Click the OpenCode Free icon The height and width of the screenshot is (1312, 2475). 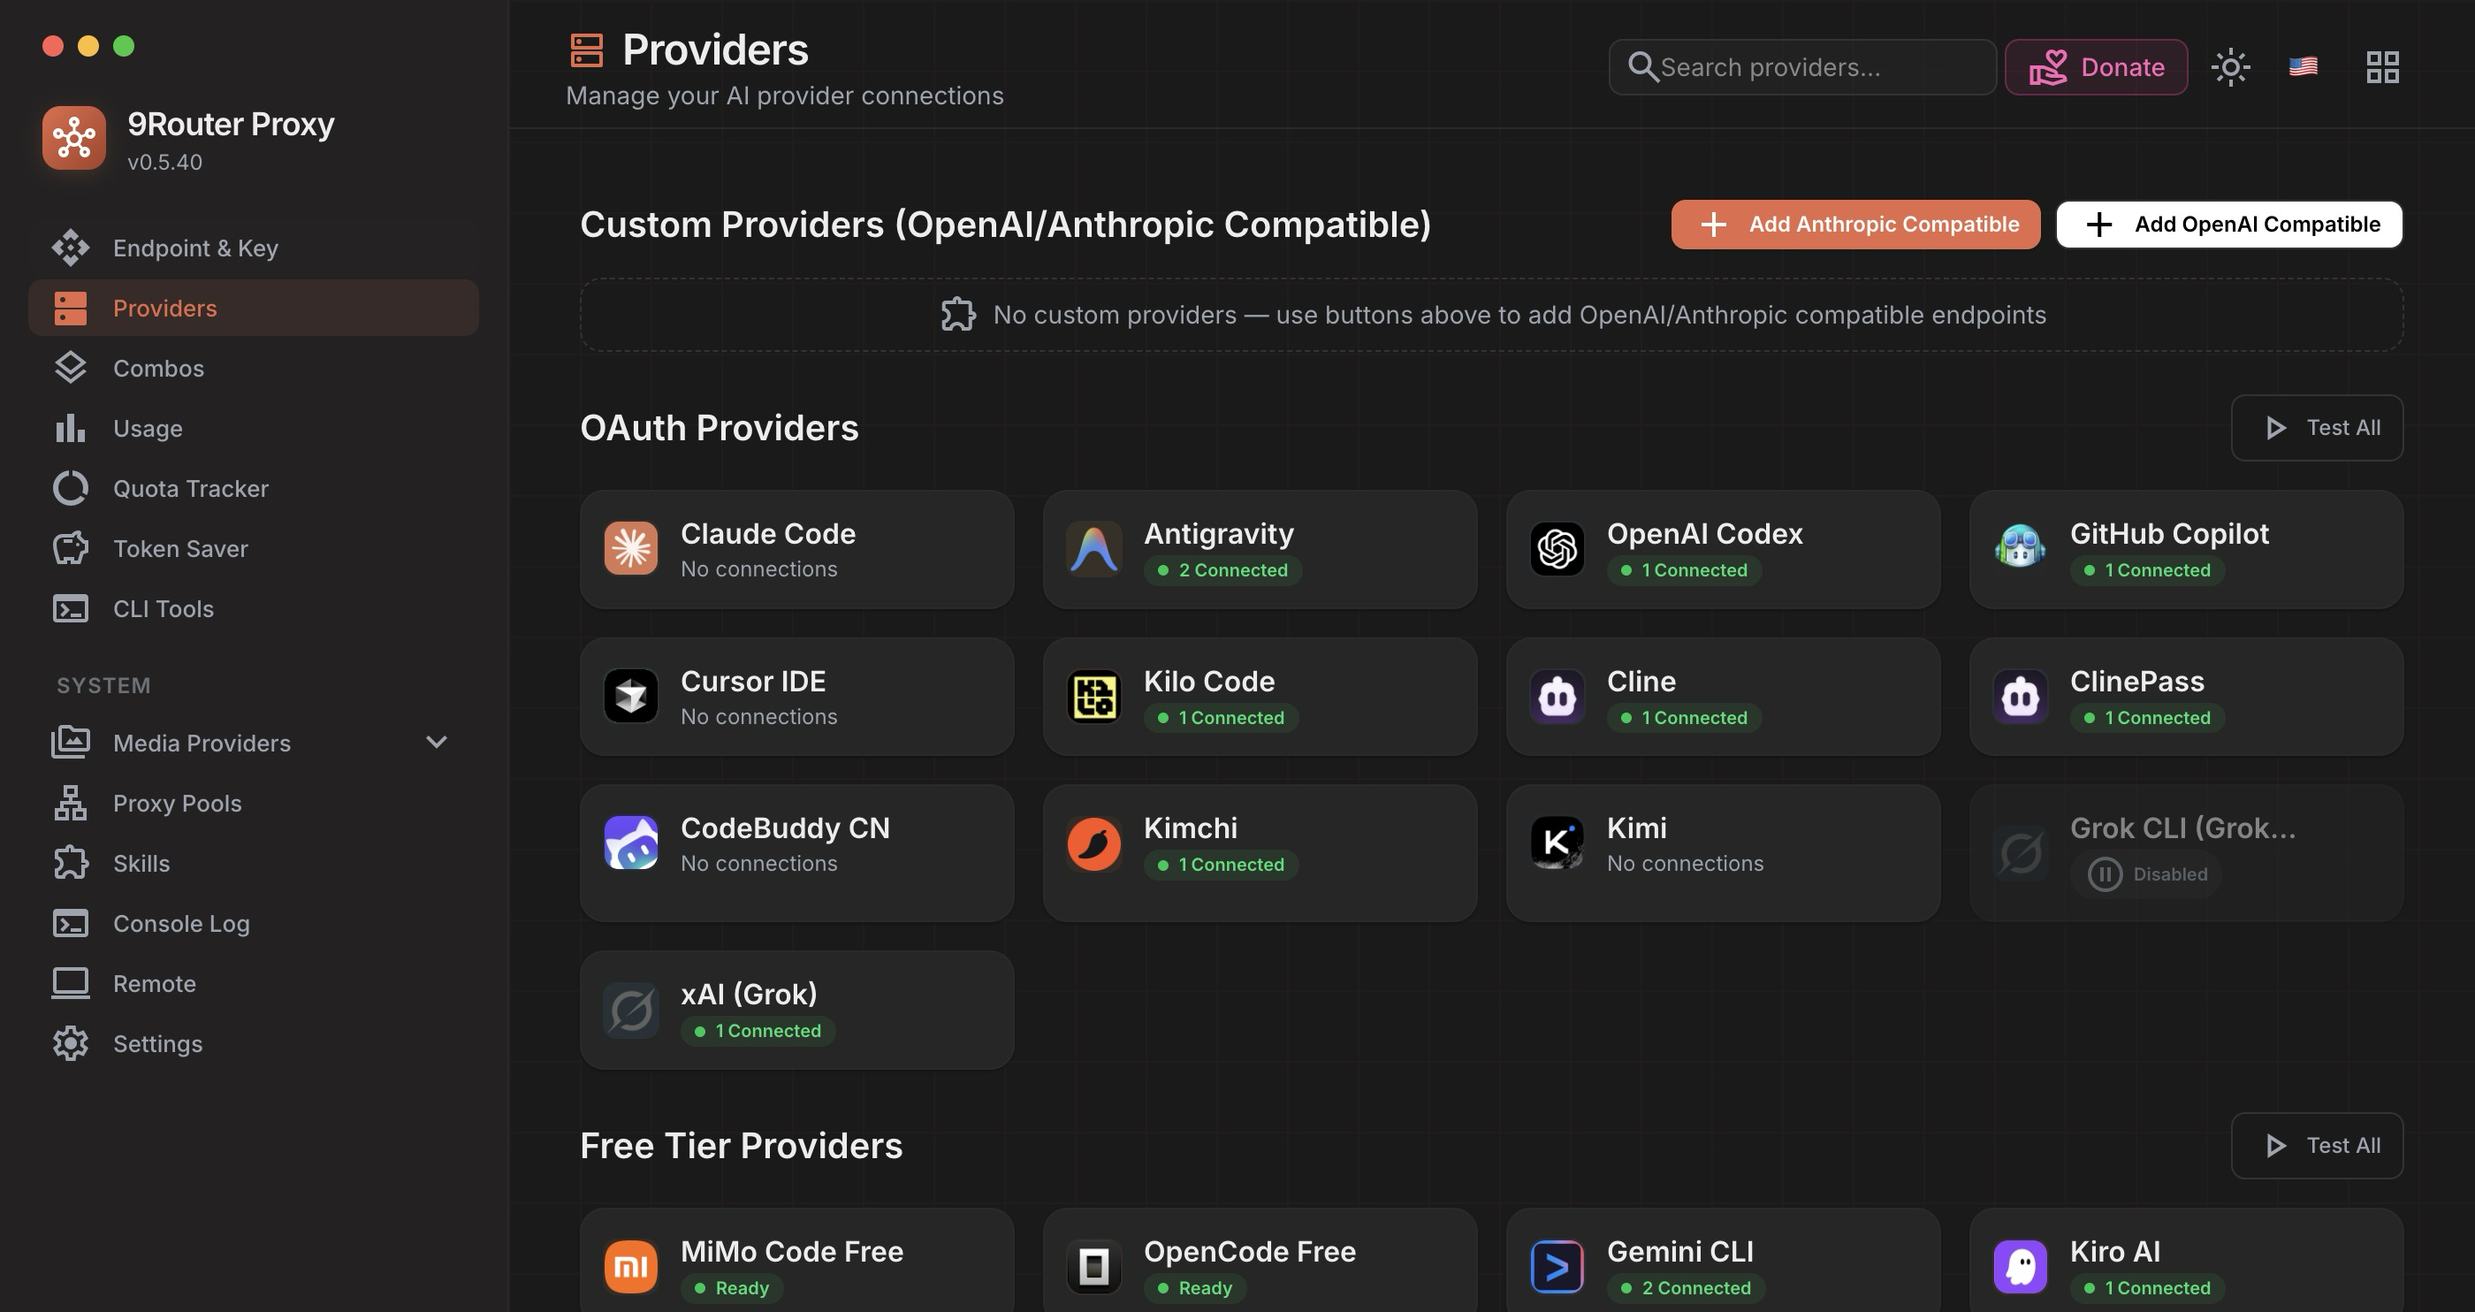tap(1093, 1266)
